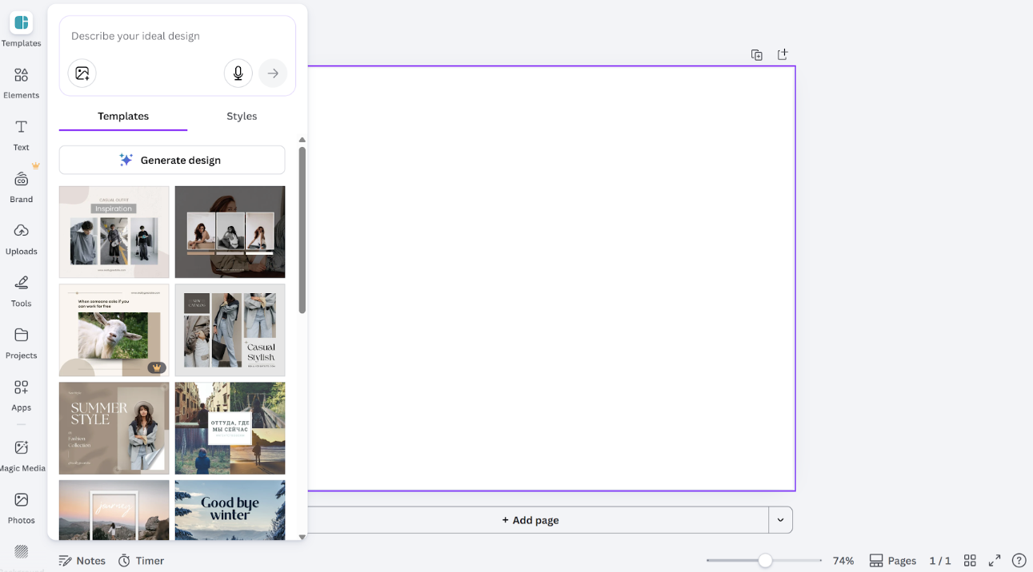This screenshot has width=1033, height=572.
Task: Open Magic Media in sidebar
Action: (x=21, y=455)
